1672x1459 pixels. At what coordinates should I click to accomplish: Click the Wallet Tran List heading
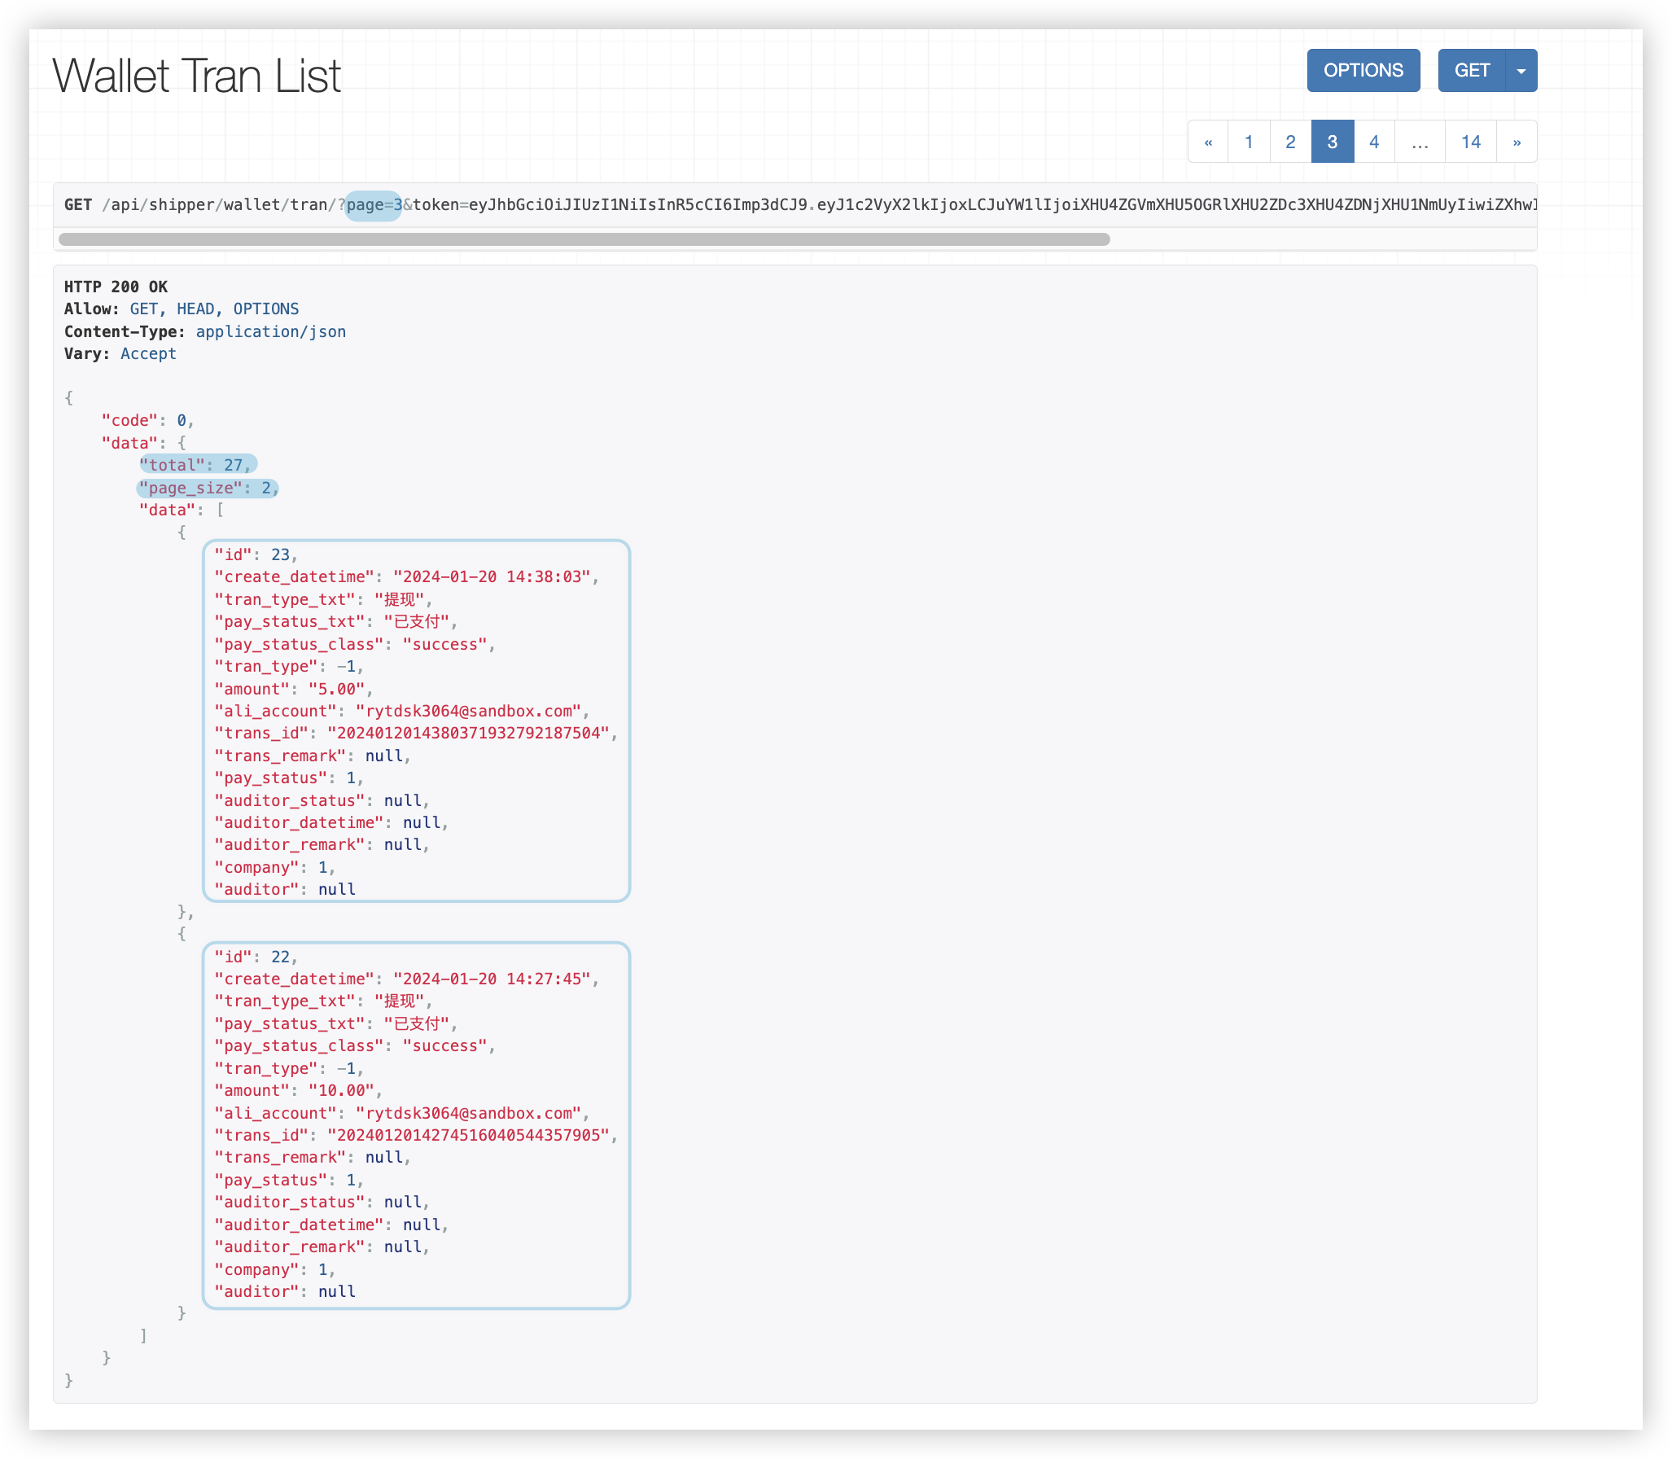pos(196,77)
